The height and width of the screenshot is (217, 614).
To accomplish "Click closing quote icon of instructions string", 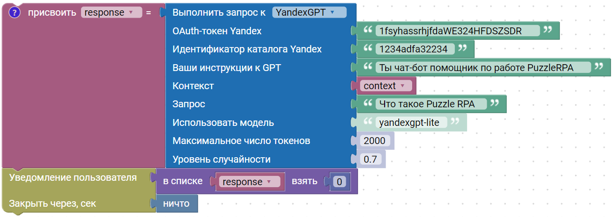I will [x=598, y=67].
